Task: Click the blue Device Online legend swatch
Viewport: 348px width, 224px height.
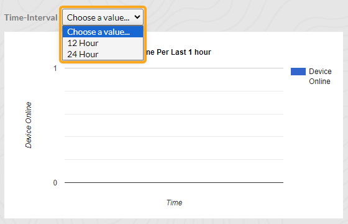Action: click(x=298, y=72)
